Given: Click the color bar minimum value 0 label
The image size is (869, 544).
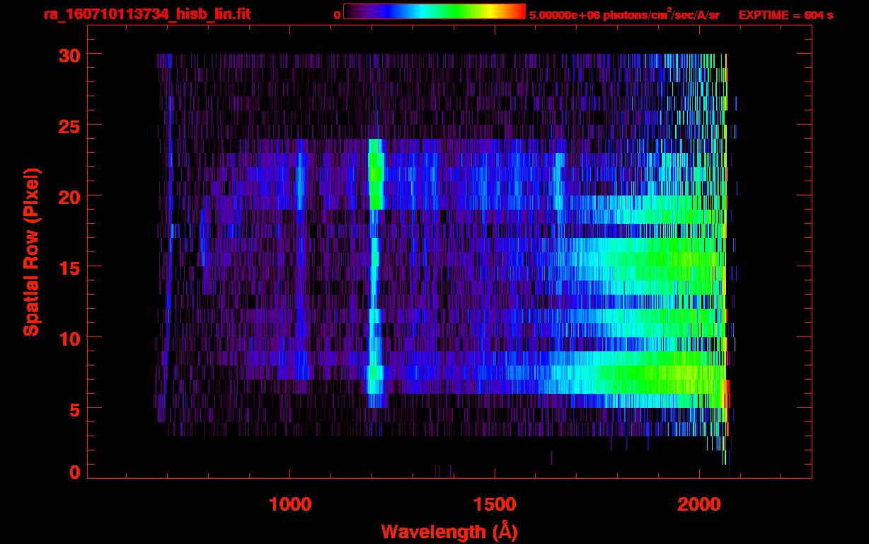Looking at the screenshot, I should coord(338,15).
